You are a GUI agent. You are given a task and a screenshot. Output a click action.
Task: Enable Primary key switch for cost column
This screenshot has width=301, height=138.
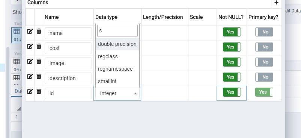[264, 47]
